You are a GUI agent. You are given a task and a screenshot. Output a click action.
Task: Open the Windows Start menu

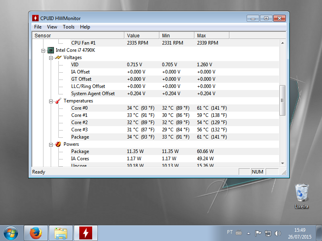(x=11, y=233)
